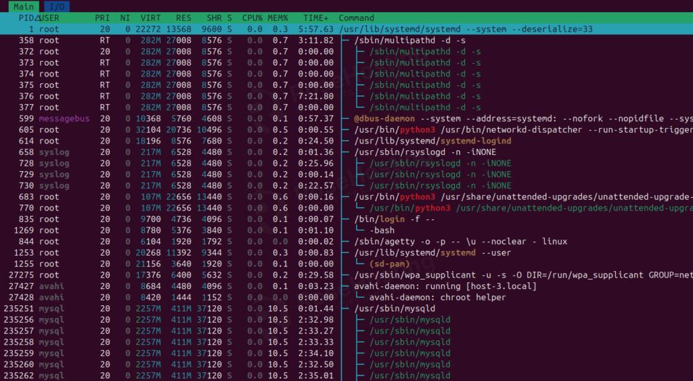This screenshot has height=381, width=693.
Task: Sort by USER column header
Action: click(49, 18)
